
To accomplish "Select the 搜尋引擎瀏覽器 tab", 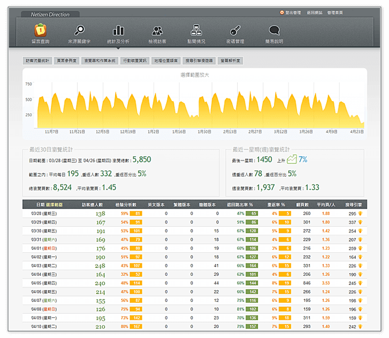I will pos(199,61).
